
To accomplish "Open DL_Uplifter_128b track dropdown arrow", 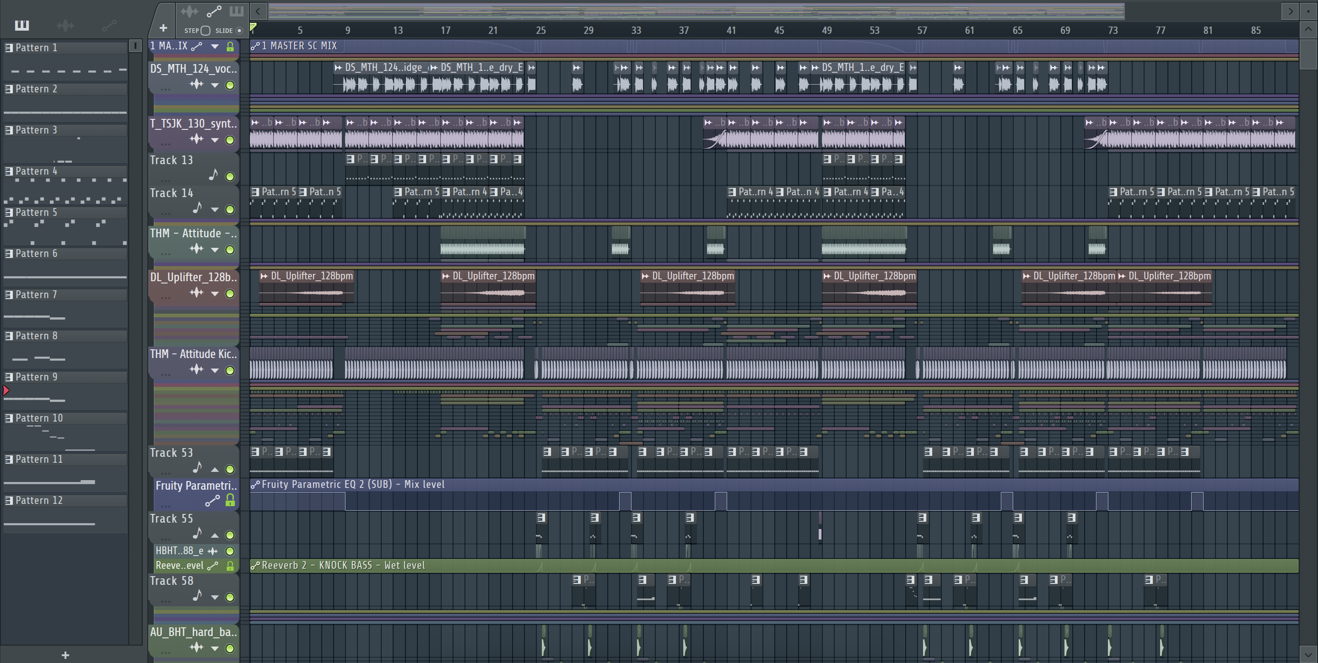I will tap(215, 294).
